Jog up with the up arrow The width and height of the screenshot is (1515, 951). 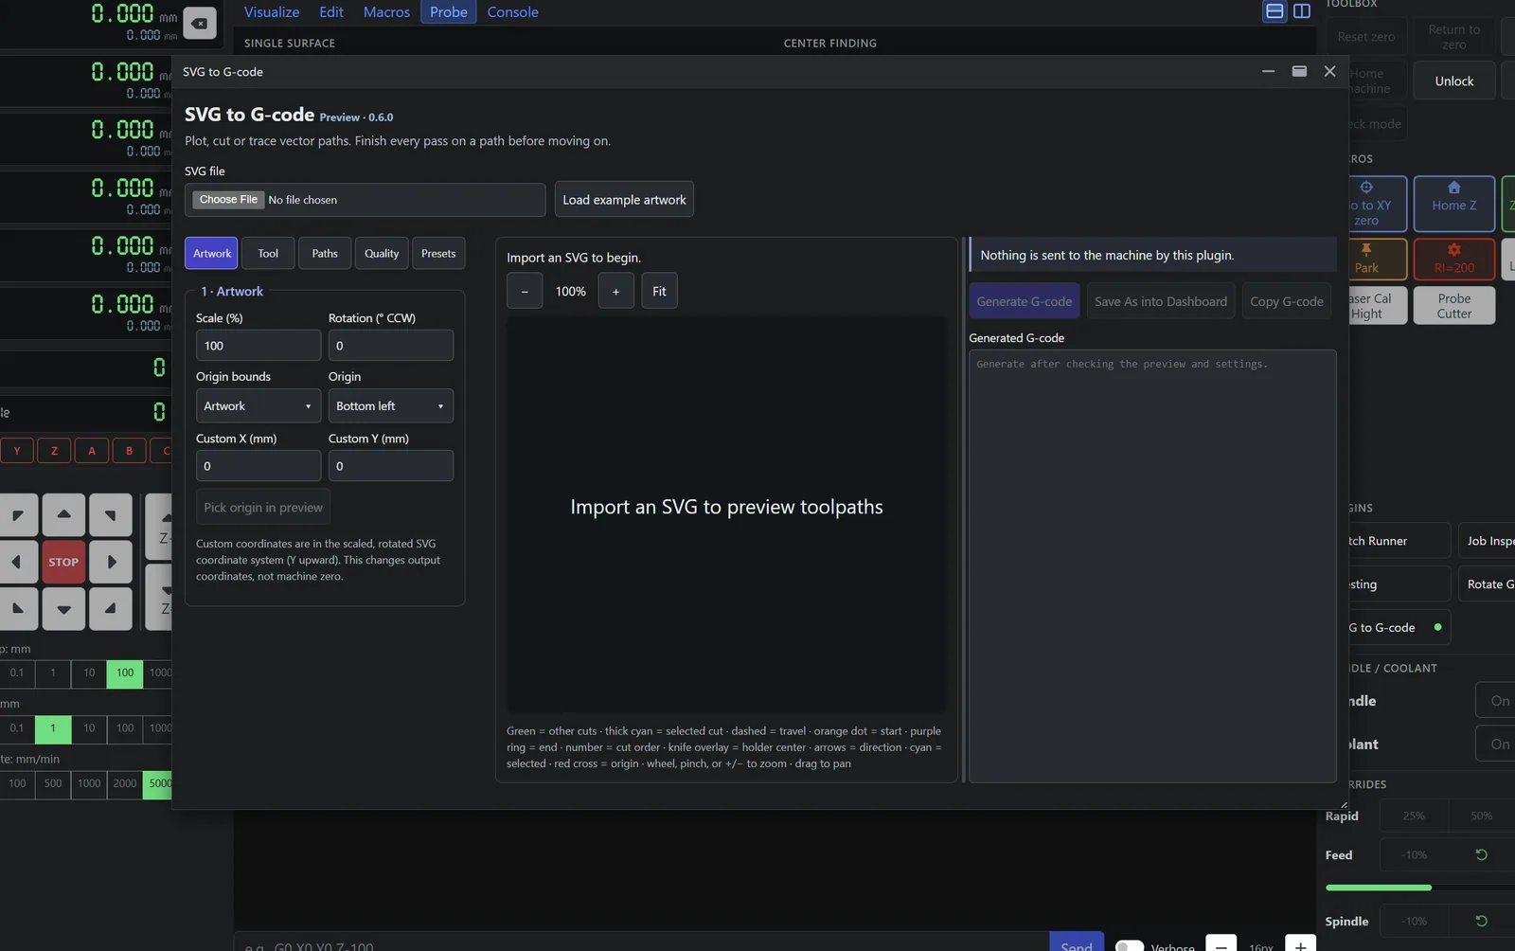click(x=63, y=514)
